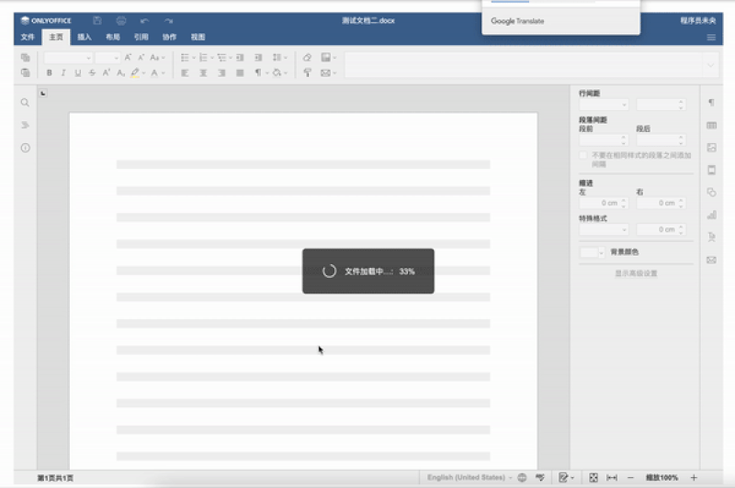Click the Undo arrow in title bar
The image size is (735, 488).
[144, 20]
